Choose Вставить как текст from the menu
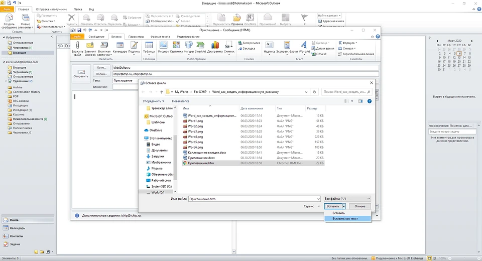 [345, 218]
